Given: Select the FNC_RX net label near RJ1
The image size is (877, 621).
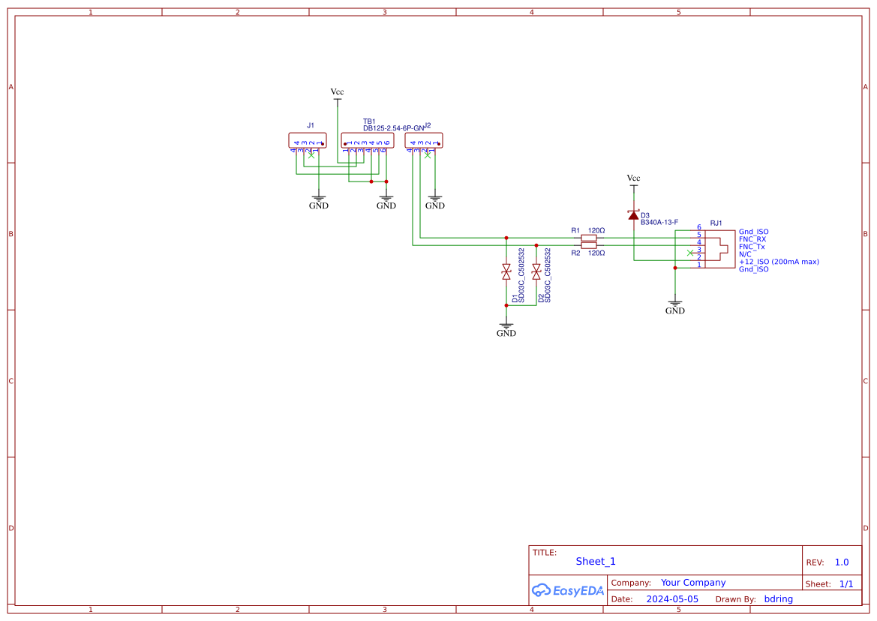Looking at the screenshot, I should point(752,238).
